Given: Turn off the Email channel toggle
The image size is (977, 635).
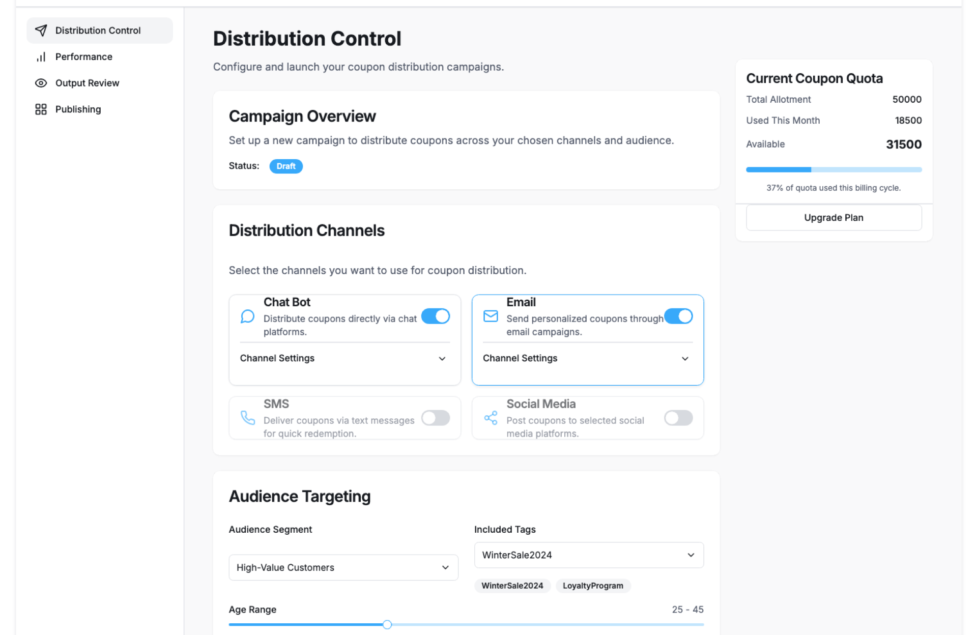Looking at the screenshot, I should (x=678, y=316).
